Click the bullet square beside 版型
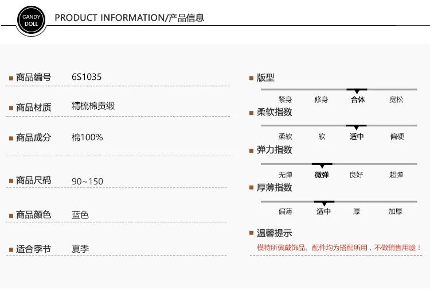The height and width of the screenshot is (293, 430). 251,78
